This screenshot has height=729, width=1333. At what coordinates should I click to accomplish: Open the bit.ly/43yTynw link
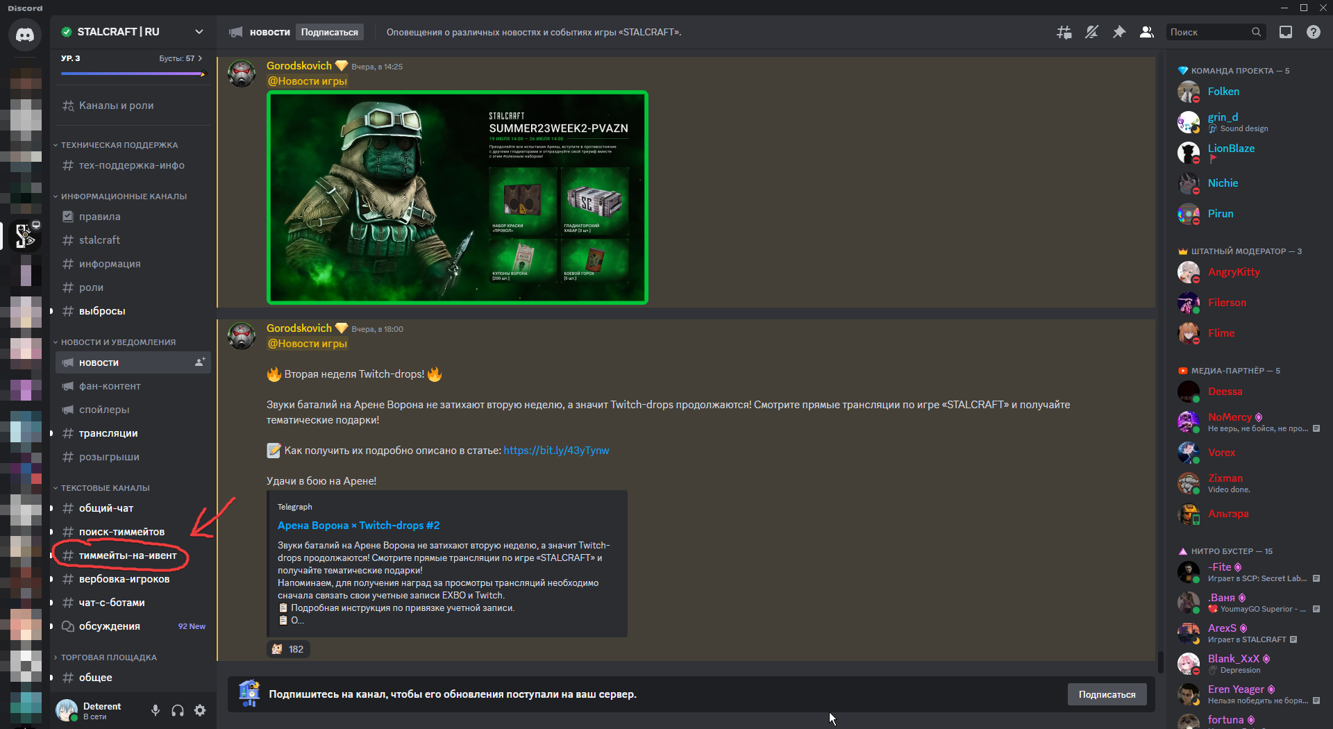(556, 451)
